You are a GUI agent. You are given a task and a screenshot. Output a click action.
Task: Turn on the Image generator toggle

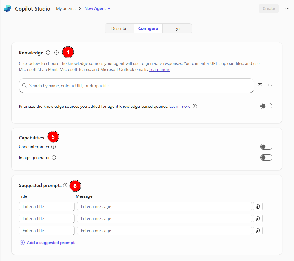pos(266,158)
